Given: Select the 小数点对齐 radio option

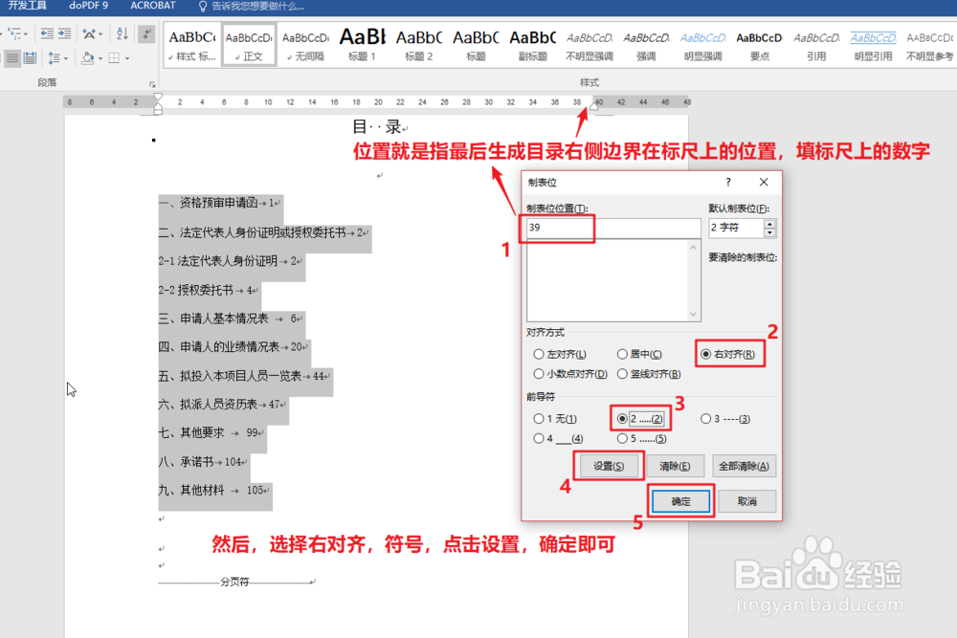Looking at the screenshot, I should 539,374.
